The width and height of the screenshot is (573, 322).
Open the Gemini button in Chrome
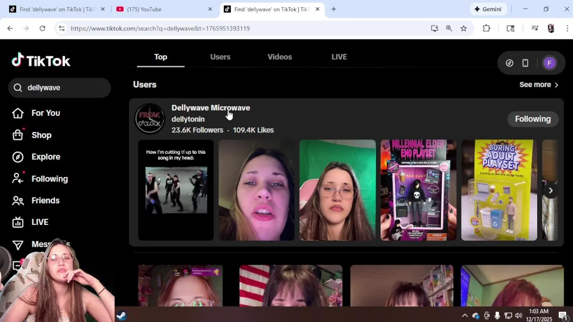(488, 9)
